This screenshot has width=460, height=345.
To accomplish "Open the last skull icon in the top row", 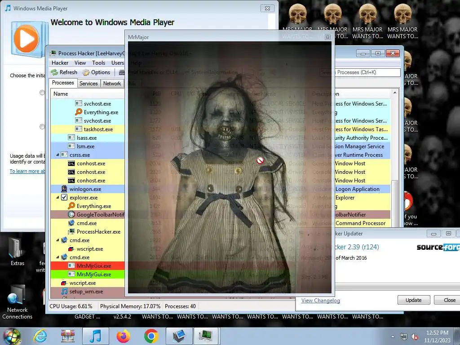I will pos(402,14).
